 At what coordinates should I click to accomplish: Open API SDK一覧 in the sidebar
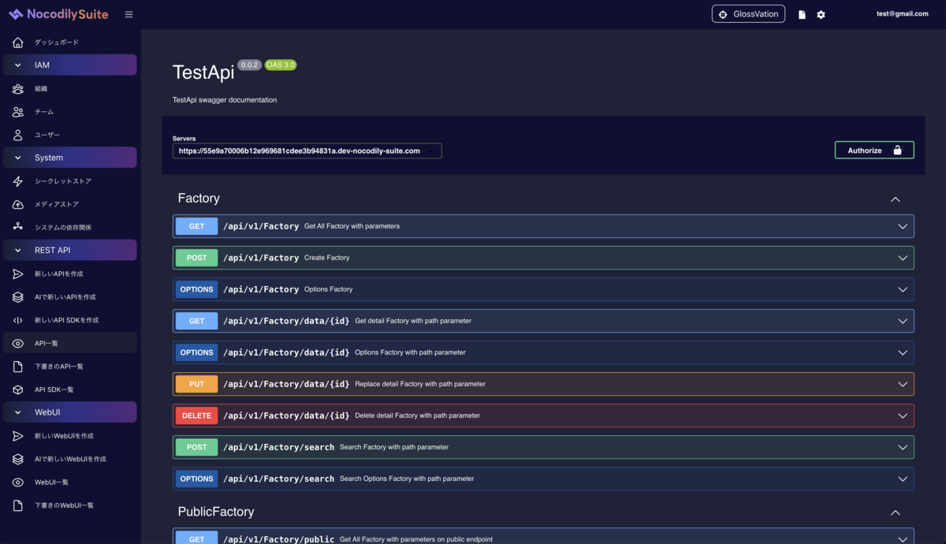69,389
